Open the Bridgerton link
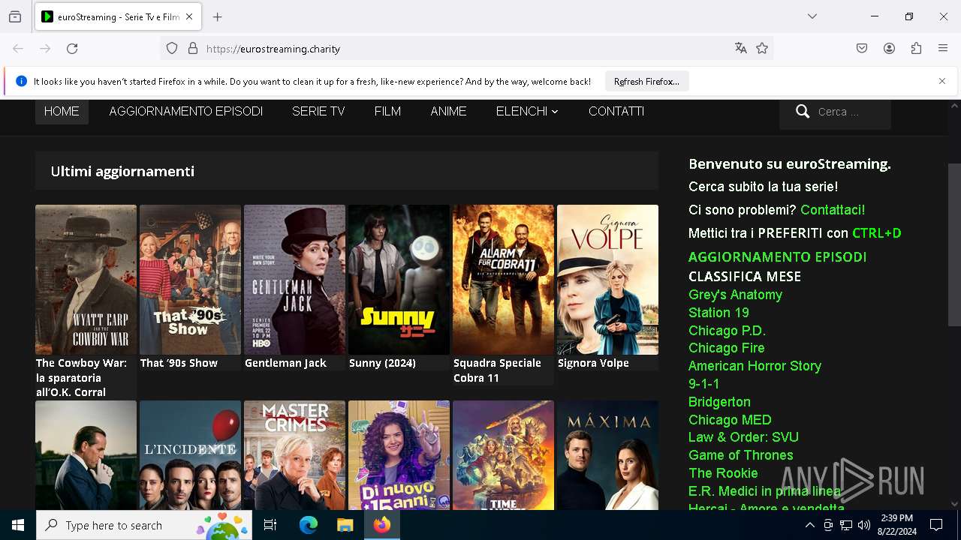The image size is (961, 540). (x=719, y=402)
